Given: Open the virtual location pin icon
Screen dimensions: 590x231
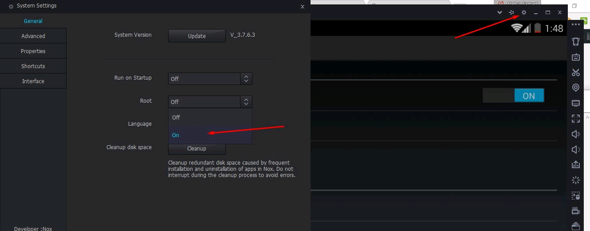Looking at the screenshot, I should (x=576, y=88).
